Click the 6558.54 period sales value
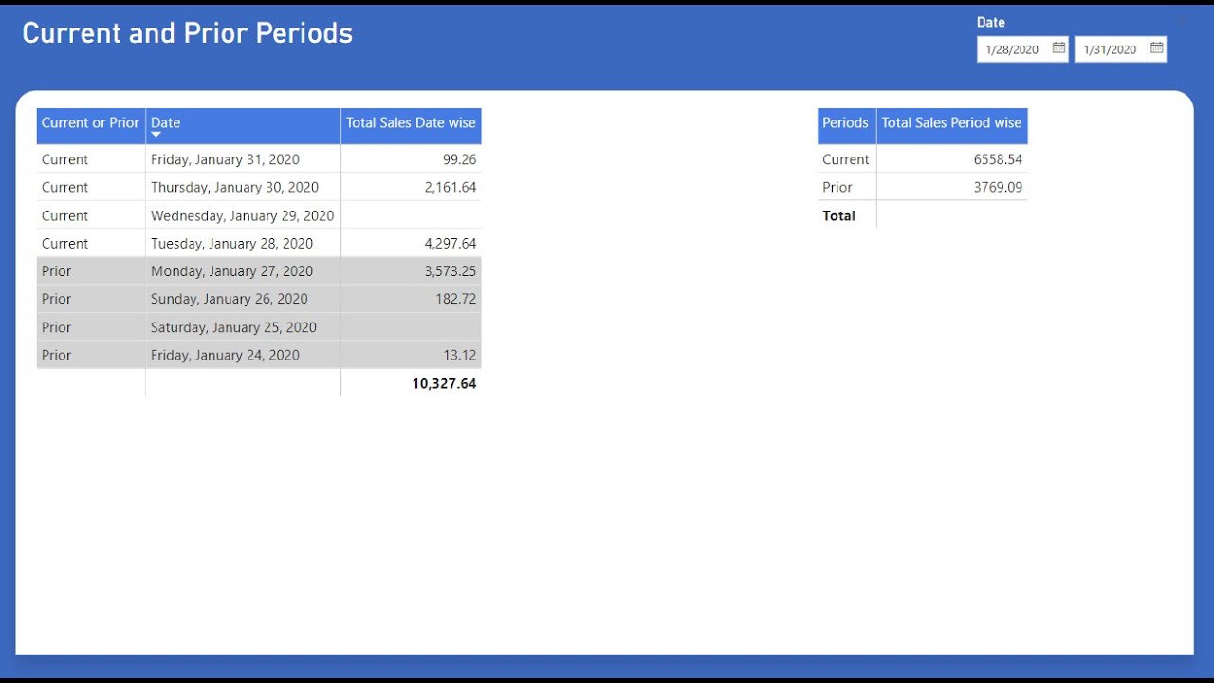 pyautogui.click(x=998, y=159)
